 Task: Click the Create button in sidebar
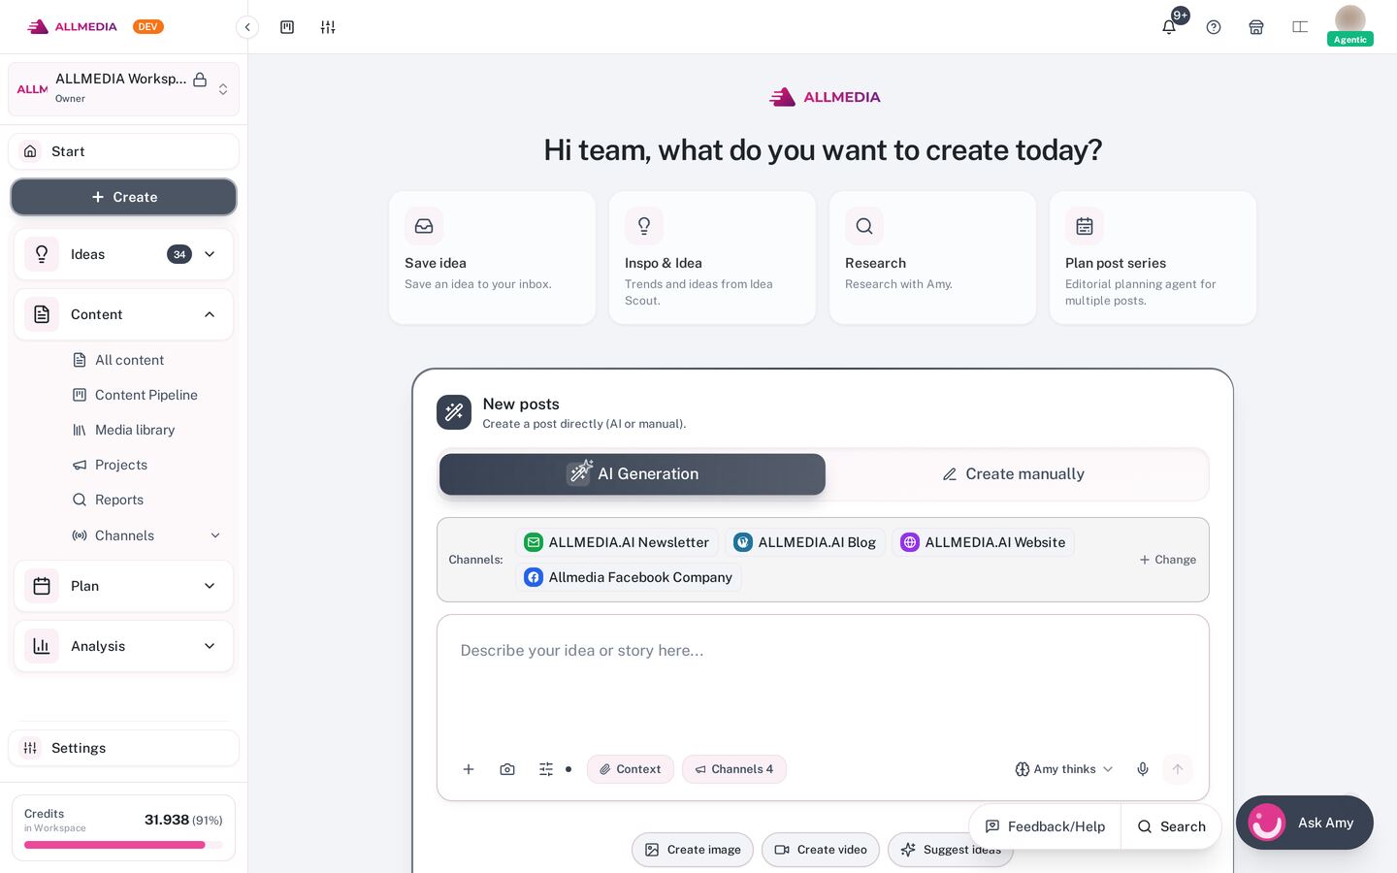pos(123,197)
